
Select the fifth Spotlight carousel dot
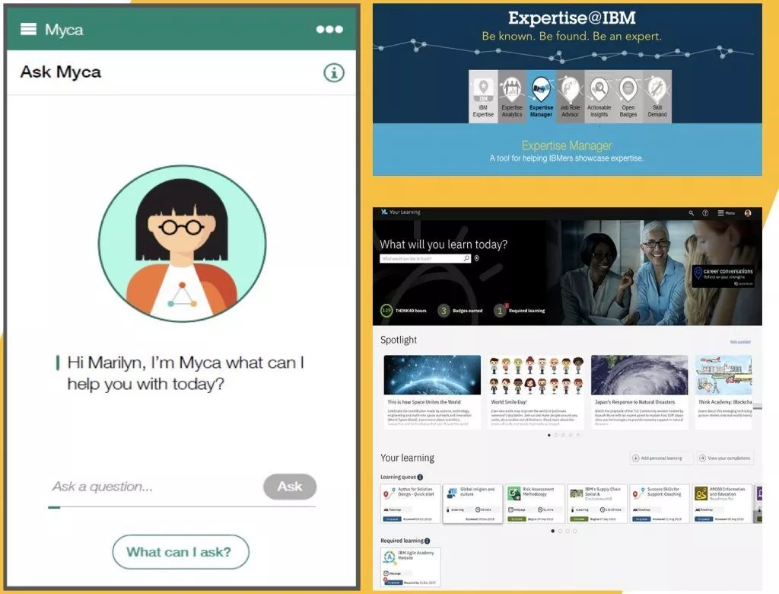tap(578, 436)
